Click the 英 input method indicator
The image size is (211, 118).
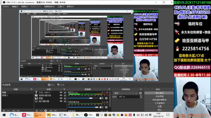point(150,115)
